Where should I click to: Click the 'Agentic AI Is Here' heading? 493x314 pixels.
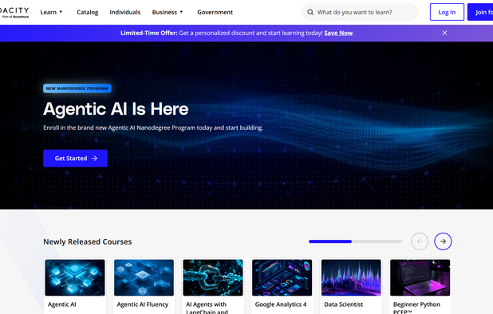pyautogui.click(x=116, y=109)
